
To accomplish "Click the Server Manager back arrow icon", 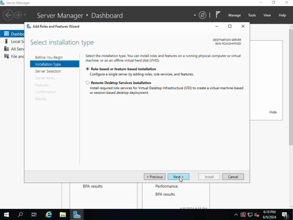I will point(8,15).
